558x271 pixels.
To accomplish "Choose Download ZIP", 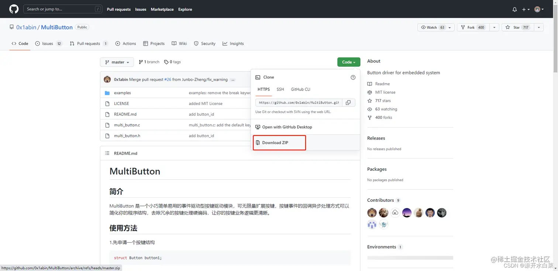I will pos(305,142).
